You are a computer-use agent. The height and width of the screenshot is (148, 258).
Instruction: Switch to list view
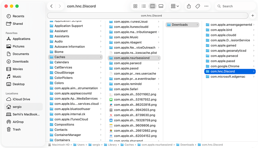(x=144, y=6)
